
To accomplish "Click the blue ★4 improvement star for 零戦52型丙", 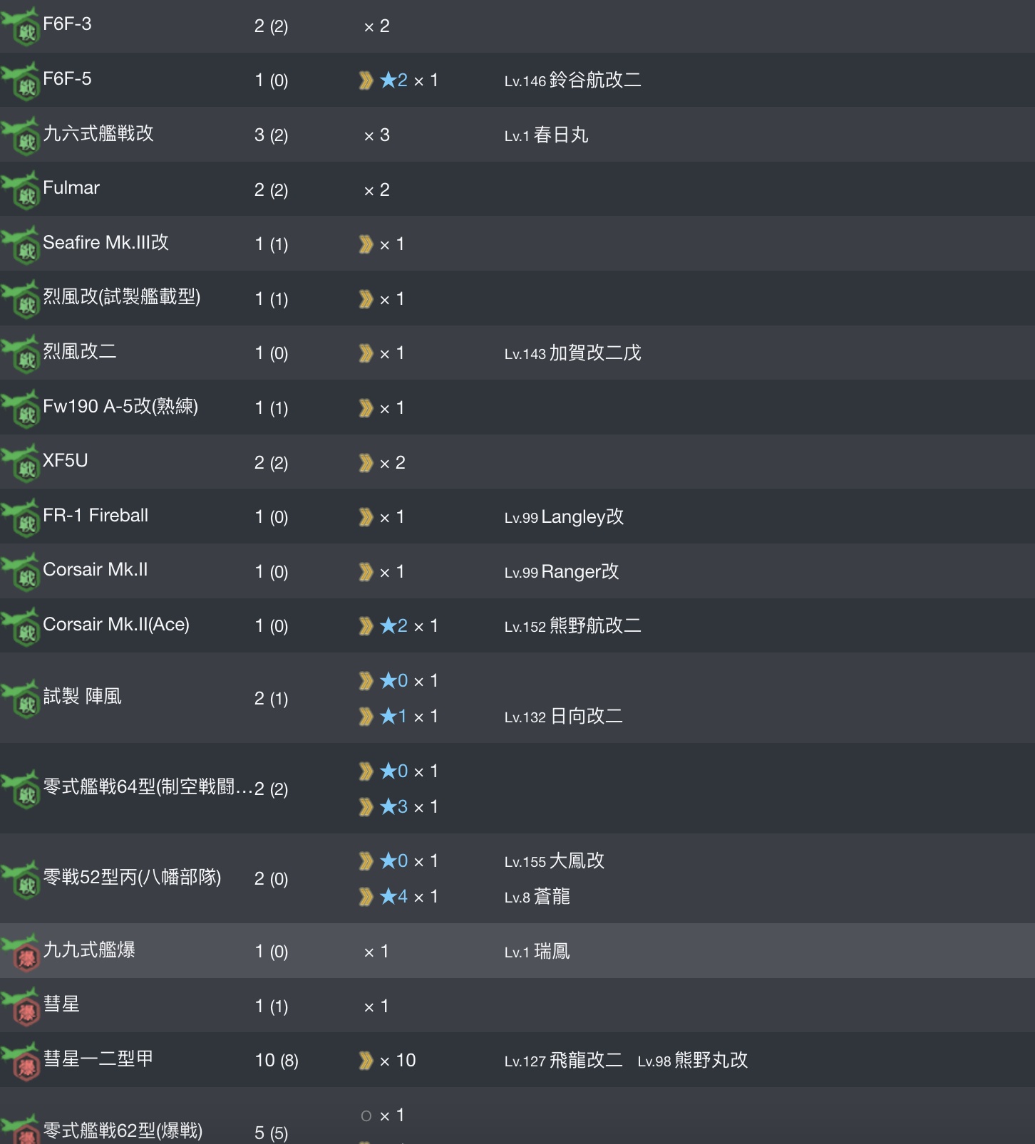I will 393,896.
